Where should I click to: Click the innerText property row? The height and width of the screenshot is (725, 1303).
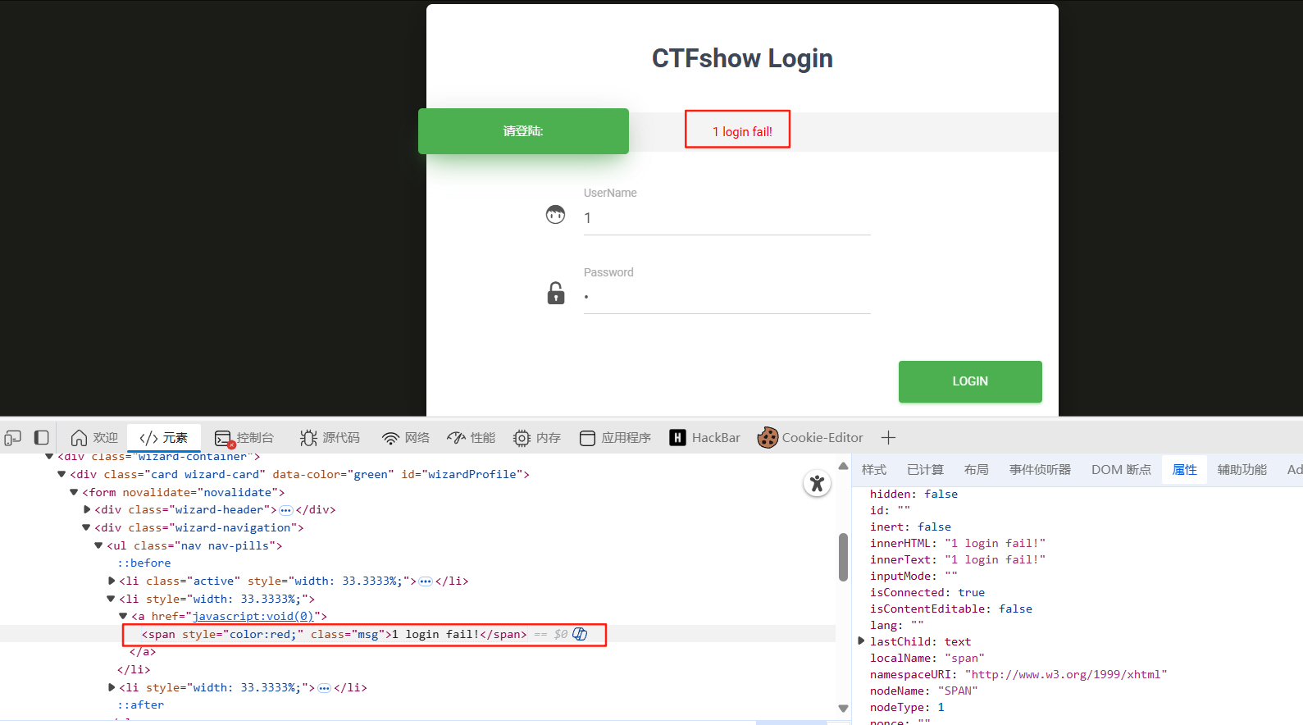coord(958,559)
